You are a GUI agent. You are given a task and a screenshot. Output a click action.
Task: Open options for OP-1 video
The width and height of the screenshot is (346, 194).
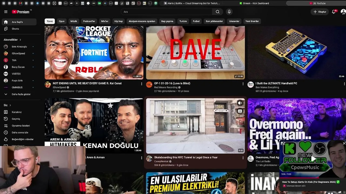[x=243, y=84]
